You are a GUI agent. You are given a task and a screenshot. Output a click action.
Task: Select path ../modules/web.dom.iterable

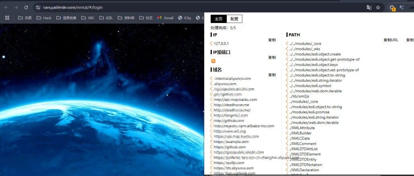[313, 122]
